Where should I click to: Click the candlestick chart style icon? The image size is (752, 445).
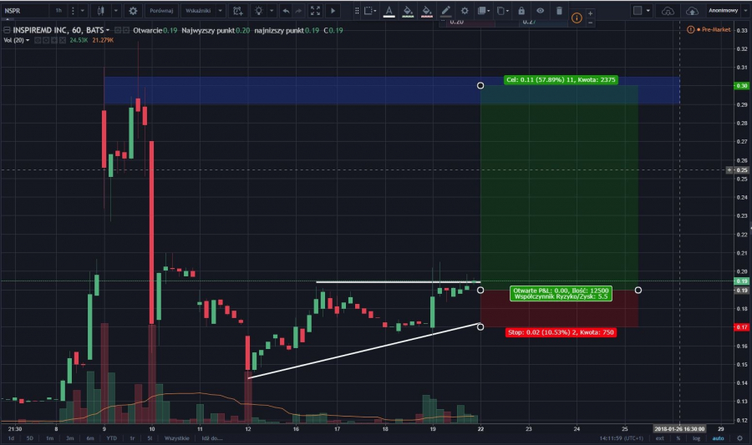point(100,11)
